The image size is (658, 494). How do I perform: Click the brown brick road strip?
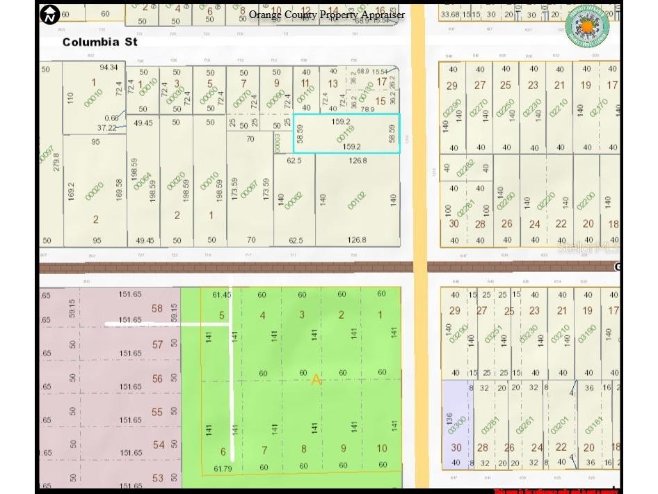click(x=230, y=267)
